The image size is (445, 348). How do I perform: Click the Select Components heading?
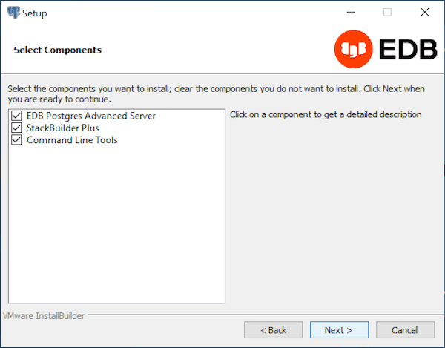point(57,50)
